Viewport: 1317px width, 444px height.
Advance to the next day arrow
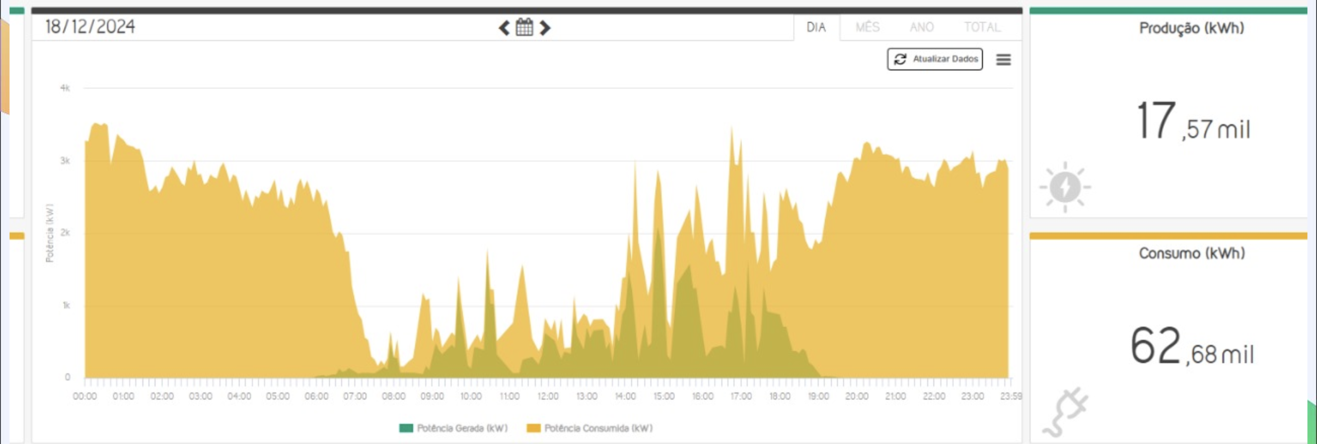[x=545, y=28]
